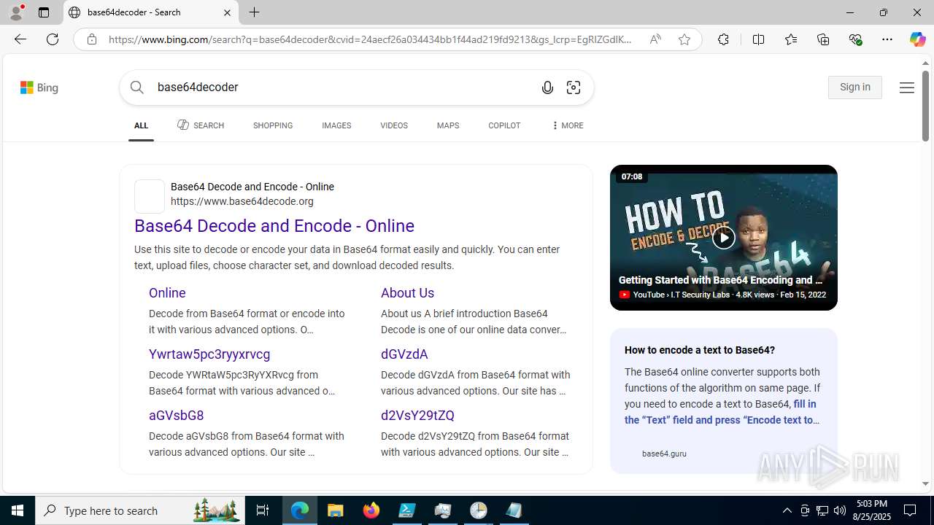Viewport: 934px width, 525px height.
Task: Select the ALL results tab
Action: tap(141, 125)
